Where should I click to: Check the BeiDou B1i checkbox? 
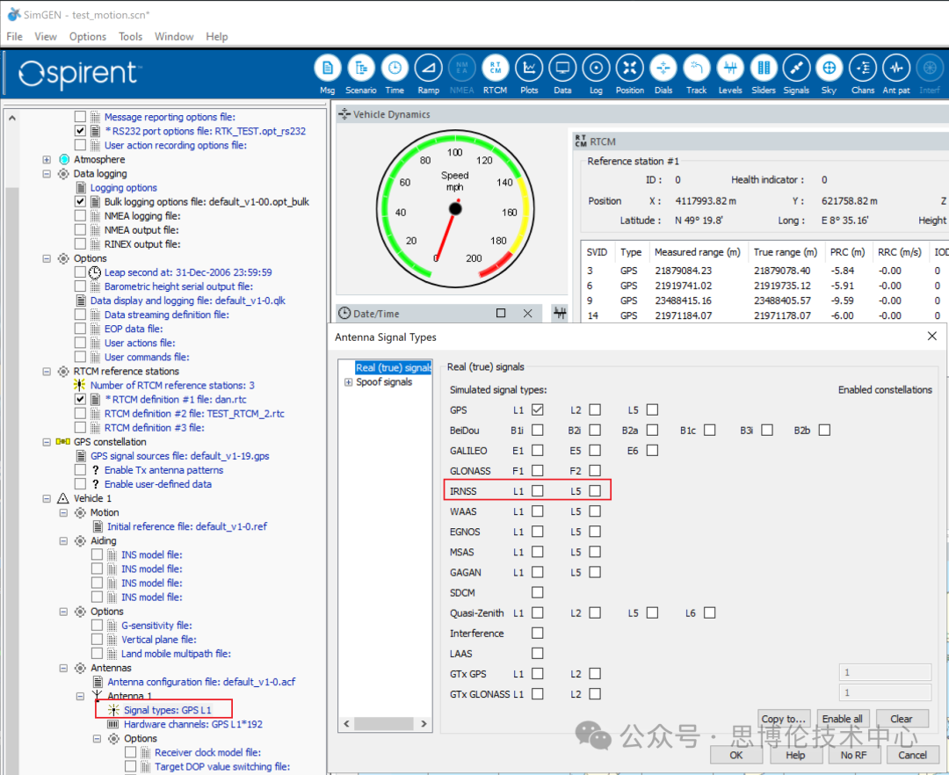coord(538,431)
